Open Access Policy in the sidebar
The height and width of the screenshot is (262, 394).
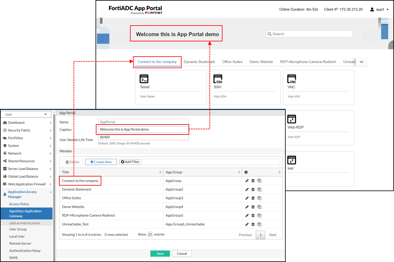pyautogui.click(x=19, y=204)
